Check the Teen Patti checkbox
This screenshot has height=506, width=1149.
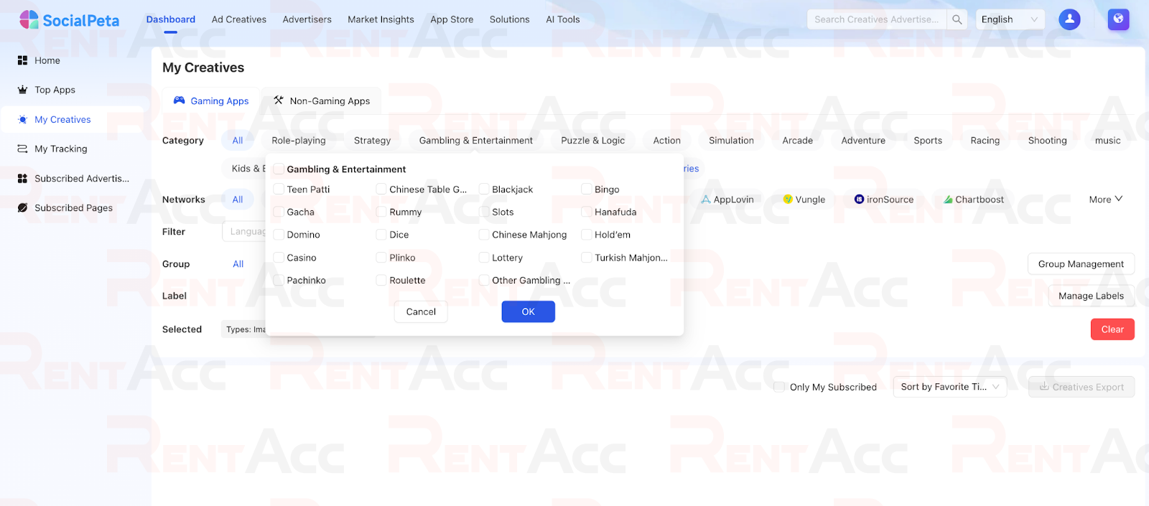pyautogui.click(x=279, y=189)
